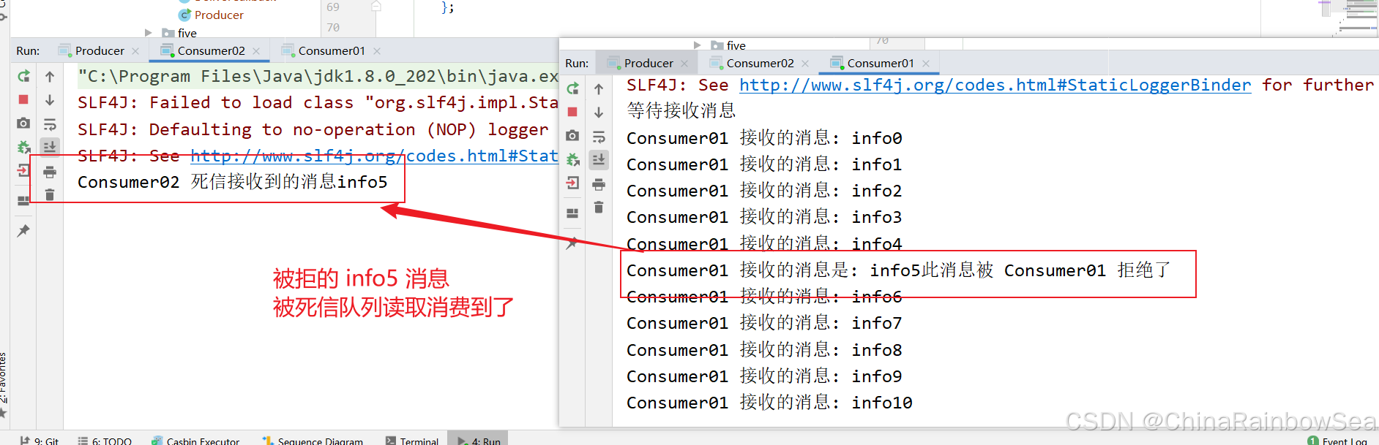
Task: Rerun Consumer01 in right Run window
Action: point(572,88)
